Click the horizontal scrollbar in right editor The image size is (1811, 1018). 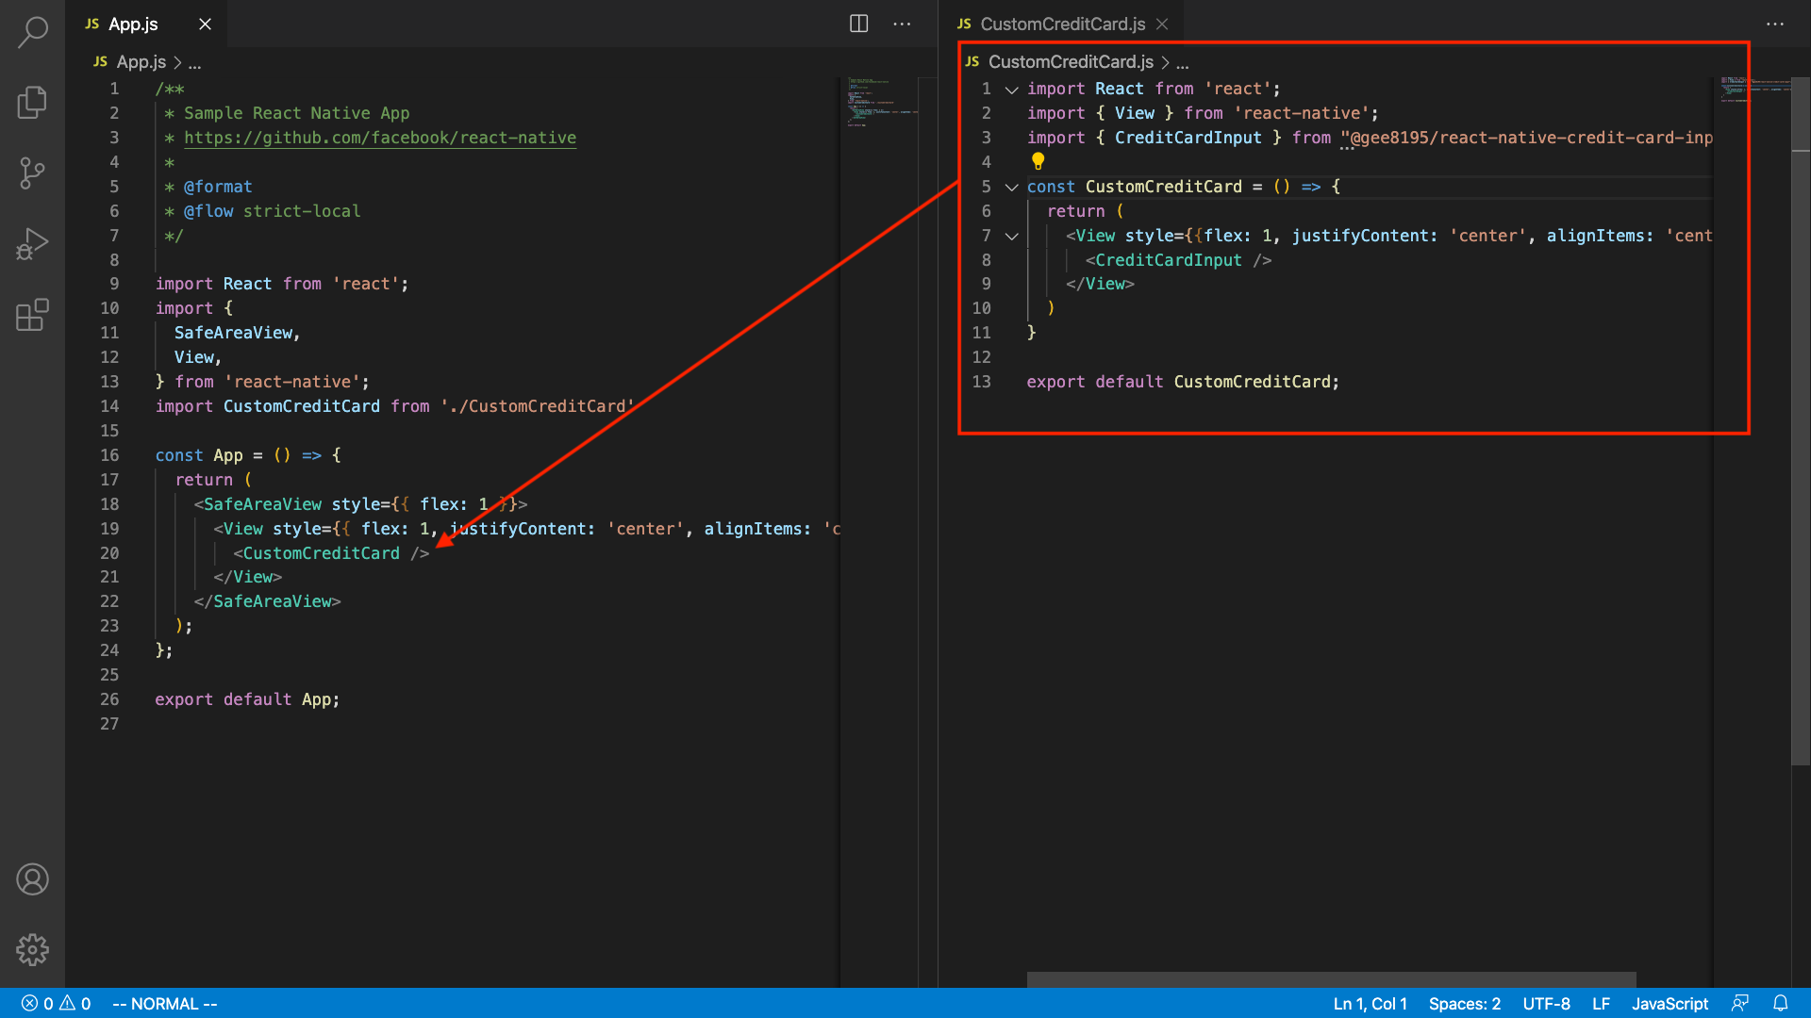point(1330,979)
